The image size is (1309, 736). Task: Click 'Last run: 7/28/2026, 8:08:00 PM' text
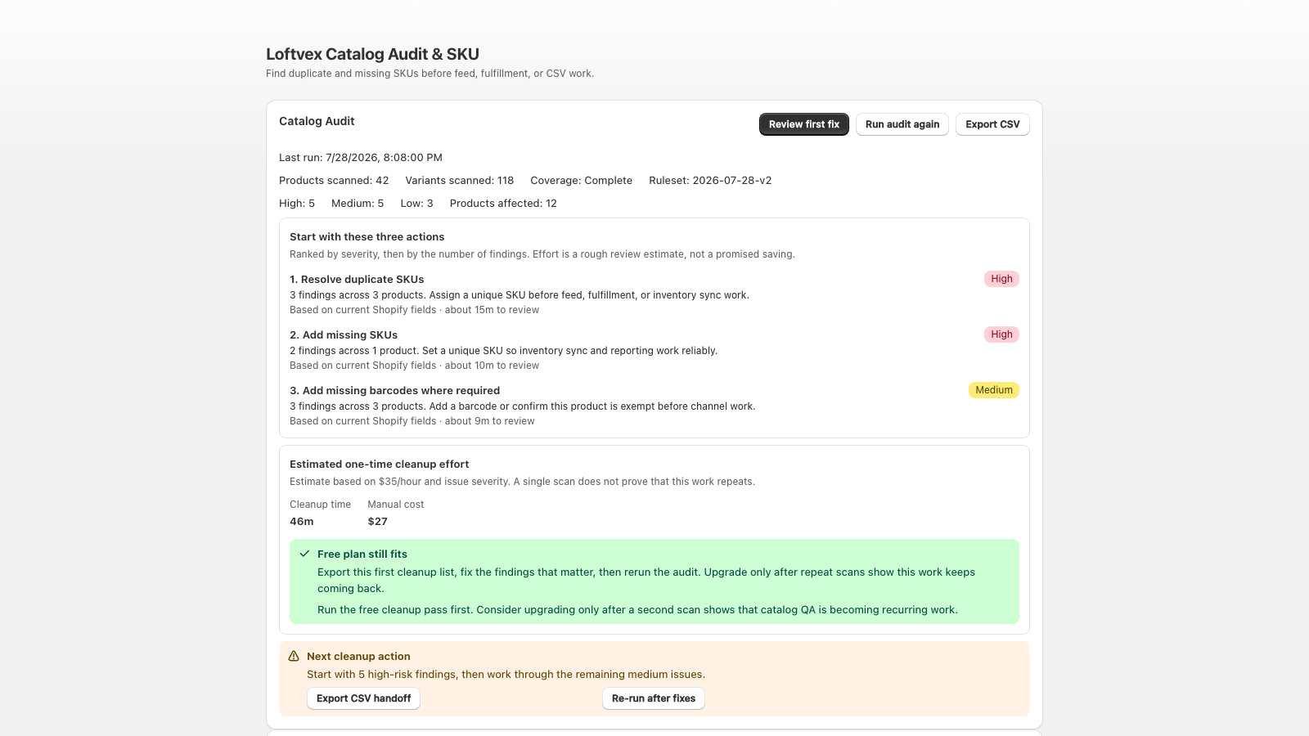[361, 158]
